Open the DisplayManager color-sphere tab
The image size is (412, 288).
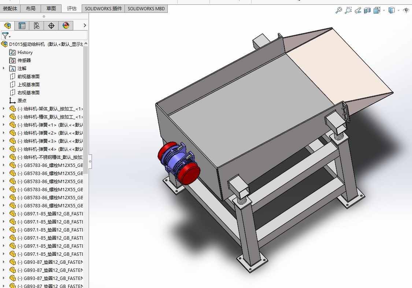pyautogui.click(x=66, y=26)
